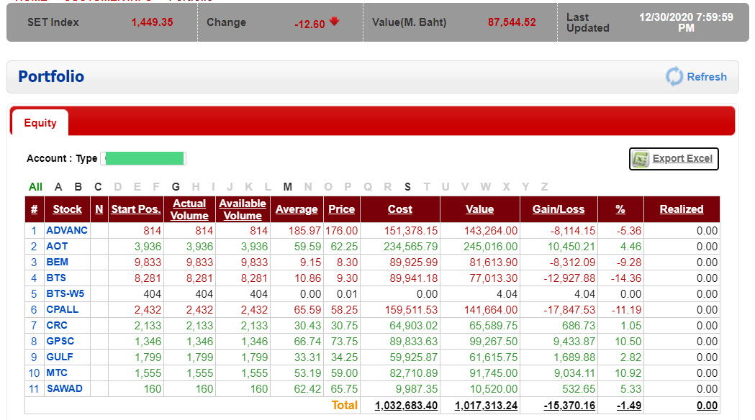Screen dimensions: 755x420
Task: Click SAWAD value 10,520.00
Action: coord(494,389)
